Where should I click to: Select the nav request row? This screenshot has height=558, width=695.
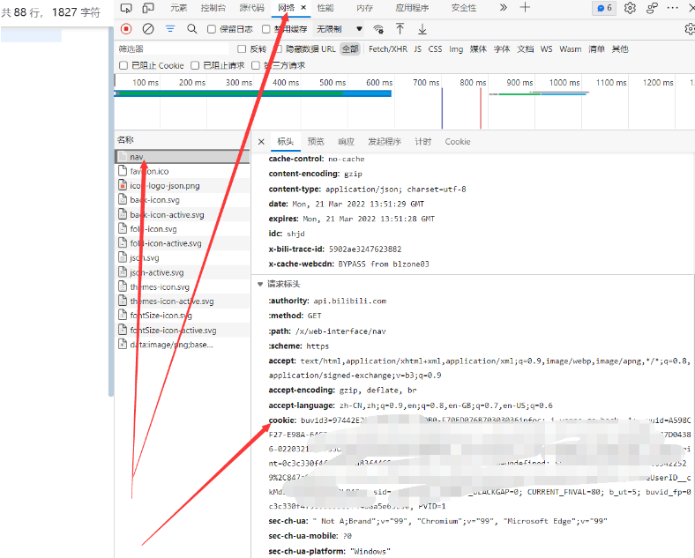183,157
